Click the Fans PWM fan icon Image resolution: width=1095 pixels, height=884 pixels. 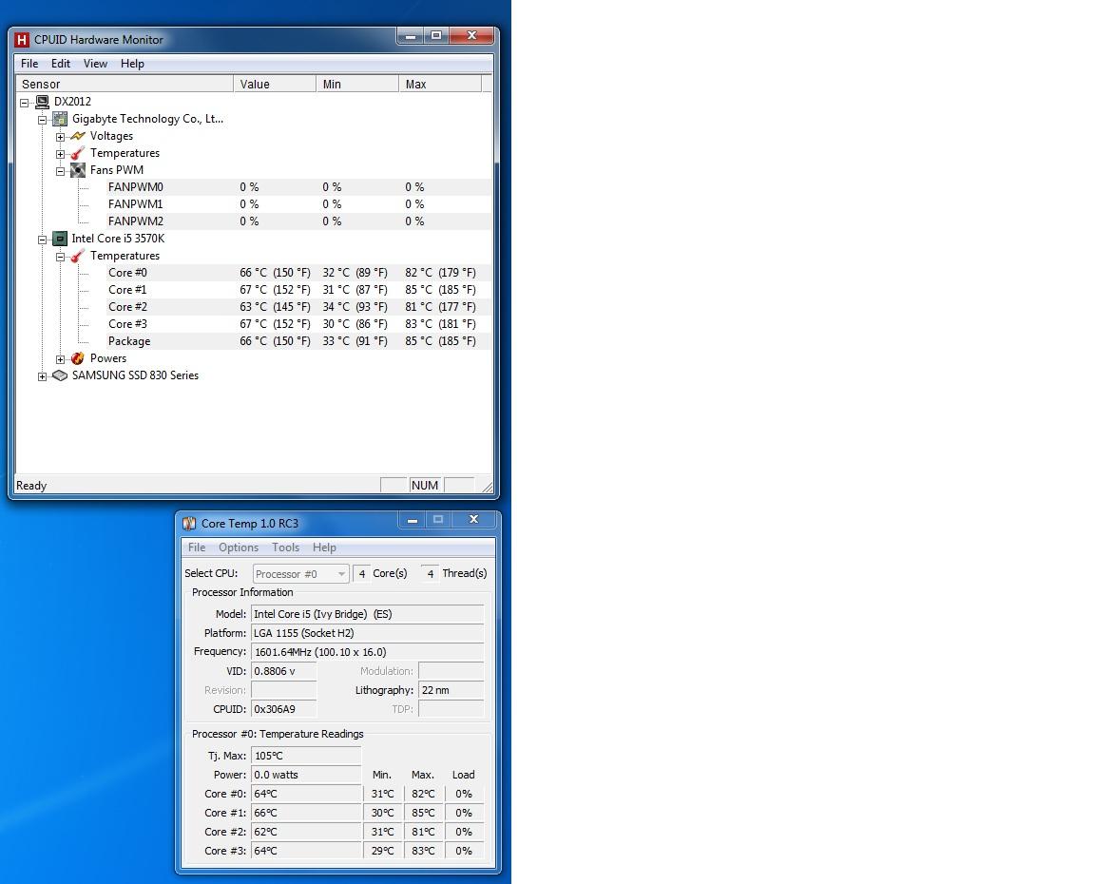(78, 170)
